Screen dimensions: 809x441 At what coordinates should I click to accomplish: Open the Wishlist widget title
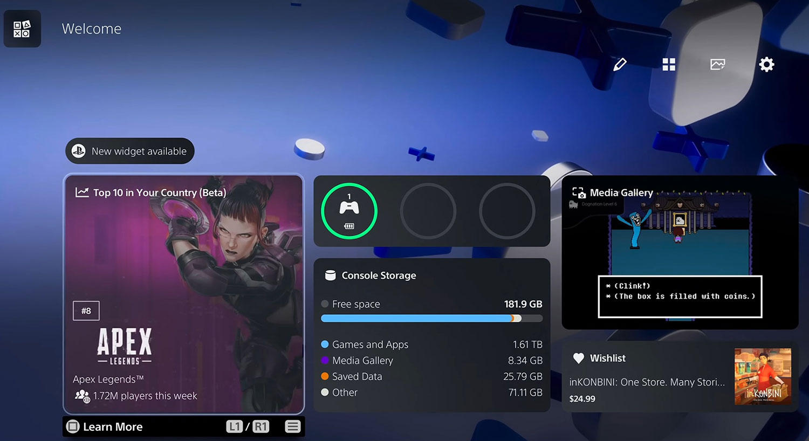608,358
